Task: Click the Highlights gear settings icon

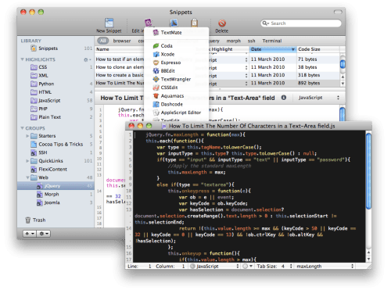Action: 87,59
